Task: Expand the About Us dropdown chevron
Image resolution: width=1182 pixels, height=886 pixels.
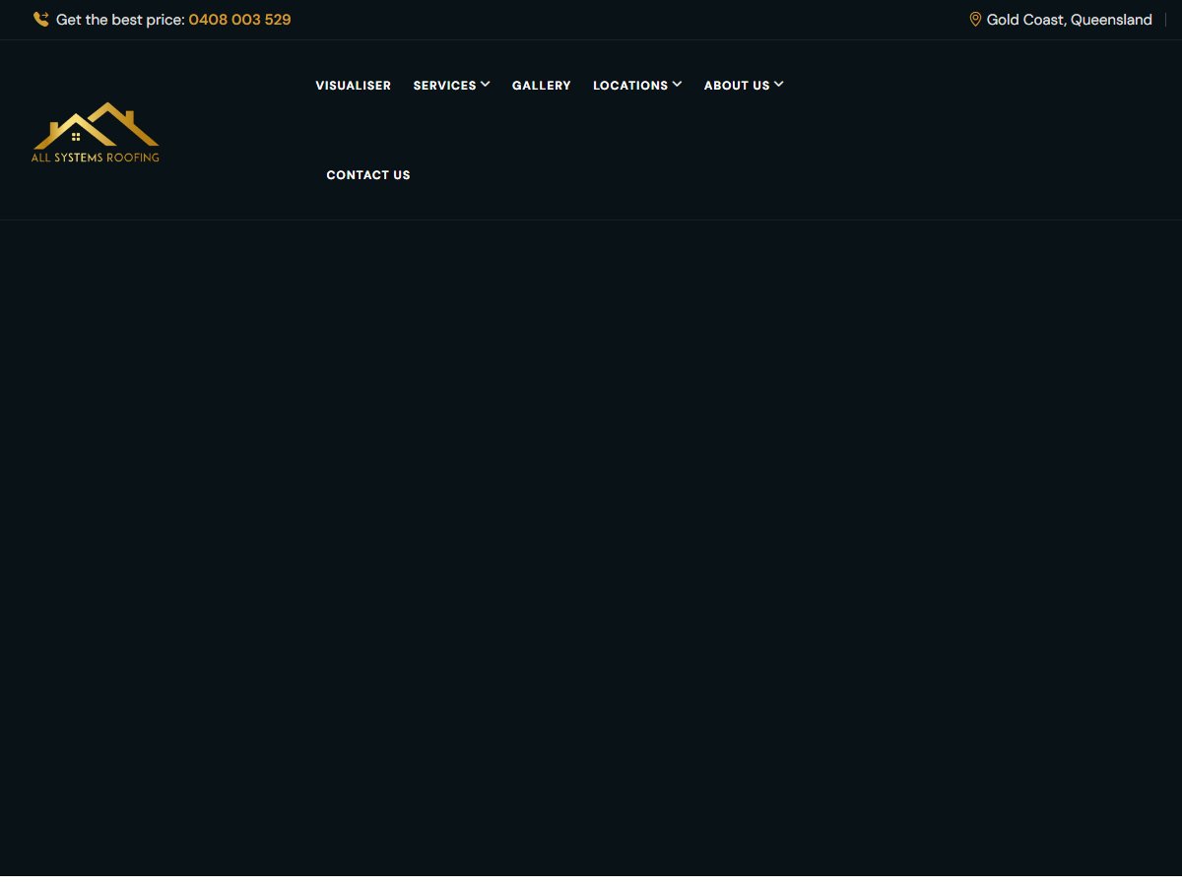Action: [x=779, y=85]
